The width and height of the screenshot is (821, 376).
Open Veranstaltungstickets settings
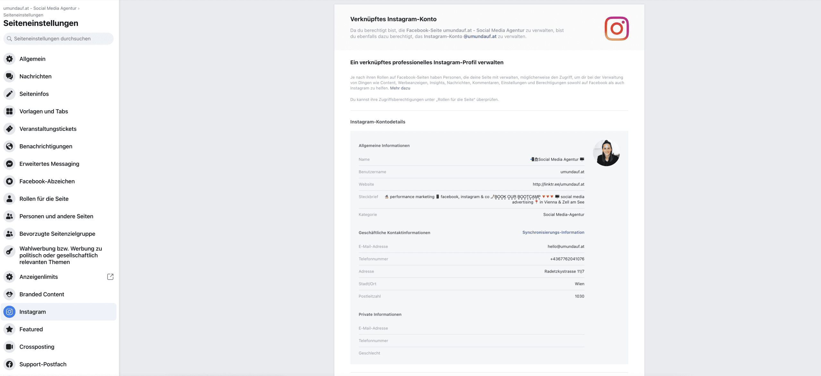pos(58,129)
